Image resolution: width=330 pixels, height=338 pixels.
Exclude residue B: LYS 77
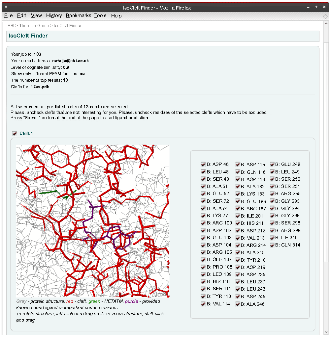pyautogui.click(x=203, y=216)
